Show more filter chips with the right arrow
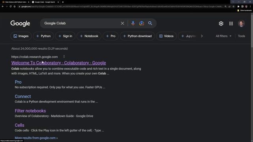Viewport: 253px width, 142px height. 202,36
